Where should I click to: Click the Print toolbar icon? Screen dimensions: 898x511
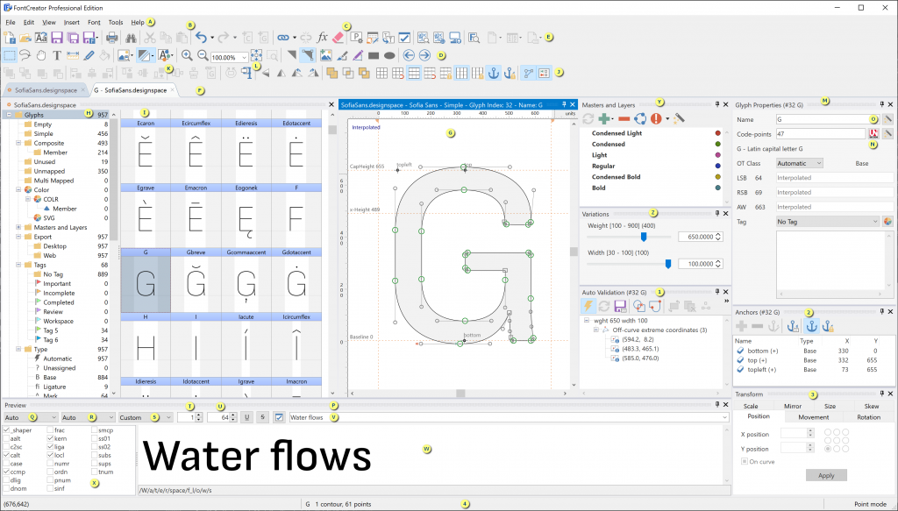click(112, 38)
